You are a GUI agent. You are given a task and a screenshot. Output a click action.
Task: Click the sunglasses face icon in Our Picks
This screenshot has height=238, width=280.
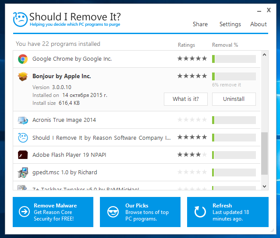click(113, 212)
